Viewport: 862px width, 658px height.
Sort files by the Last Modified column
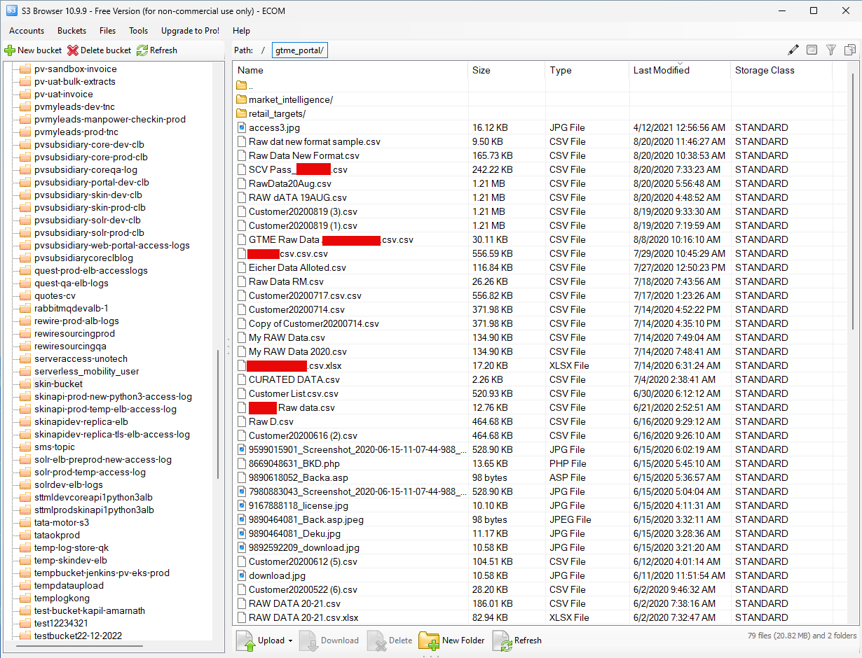tap(661, 70)
